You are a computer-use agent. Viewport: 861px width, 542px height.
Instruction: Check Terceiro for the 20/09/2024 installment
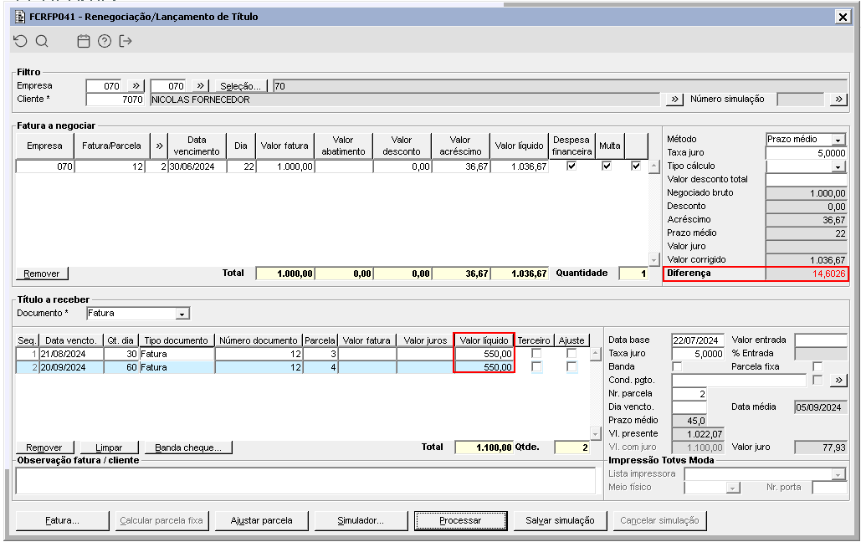pyautogui.click(x=536, y=367)
